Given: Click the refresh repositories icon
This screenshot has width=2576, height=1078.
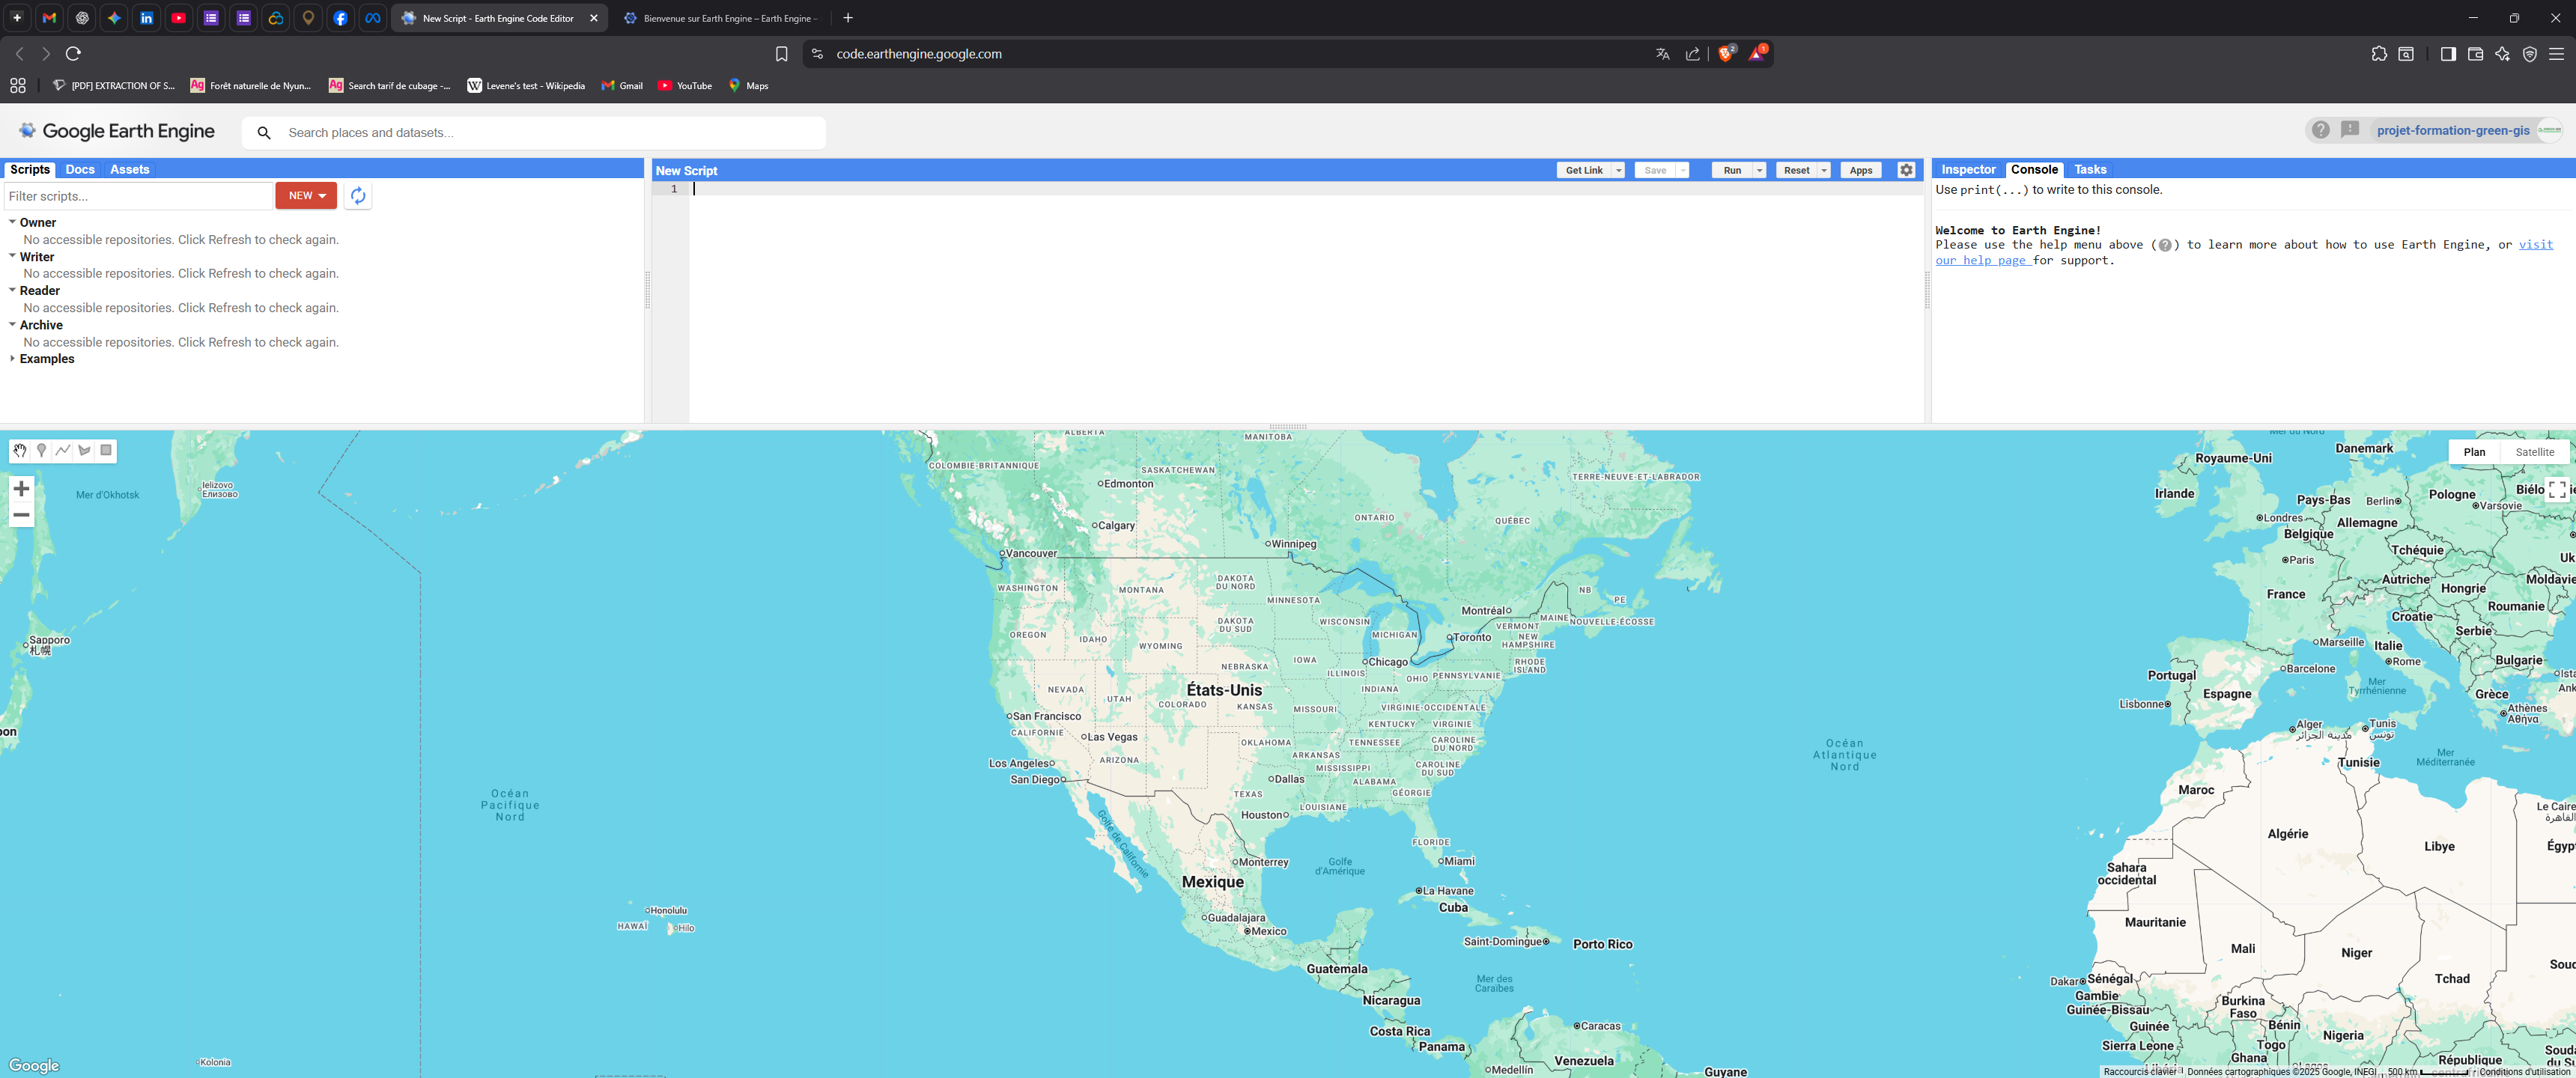Looking at the screenshot, I should tap(358, 196).
